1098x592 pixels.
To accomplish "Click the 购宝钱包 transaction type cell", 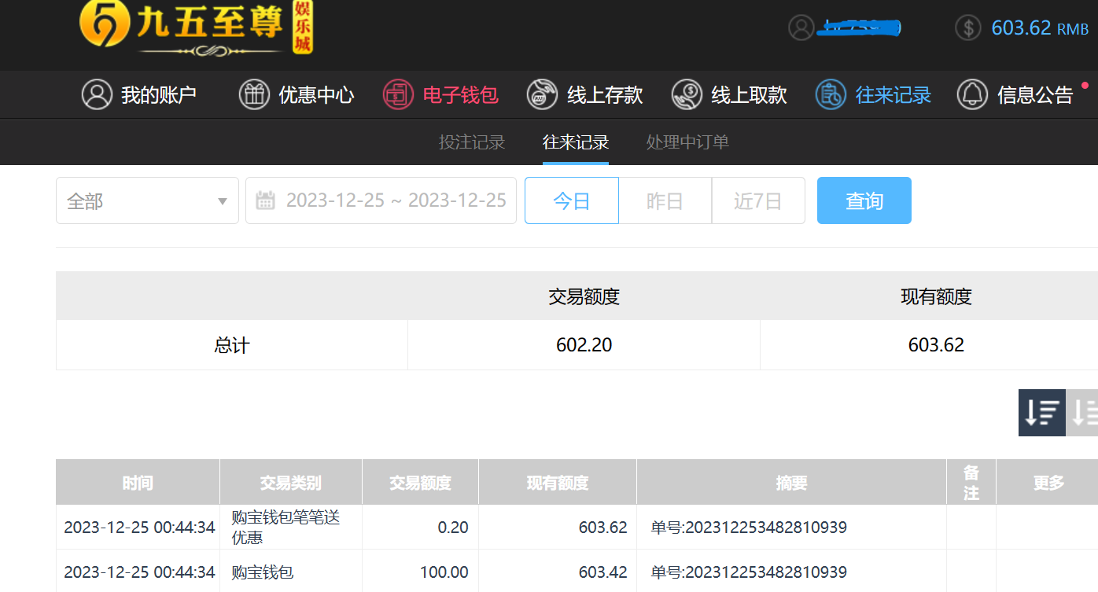I will (x=291, y=572).
